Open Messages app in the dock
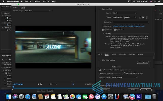This screenshot has height=101, width=163. click(x=79, y=97)
